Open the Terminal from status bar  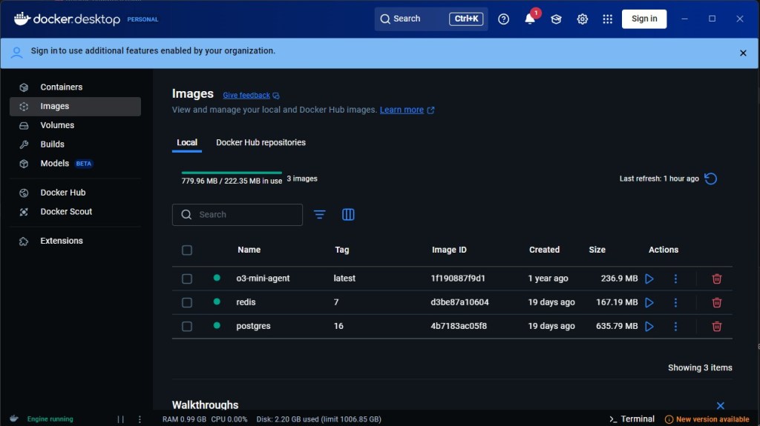pos(632,419)
